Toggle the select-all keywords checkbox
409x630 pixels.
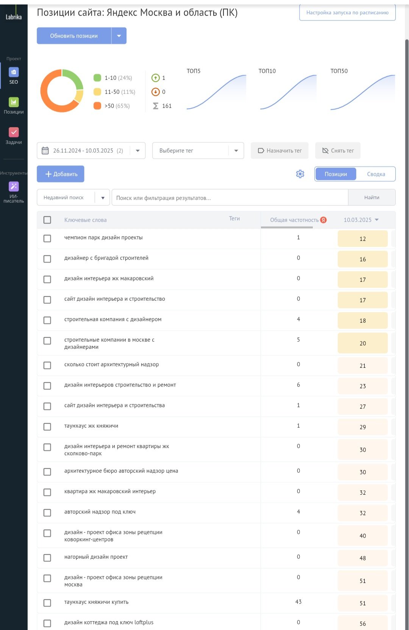click(x=47, y=220)
